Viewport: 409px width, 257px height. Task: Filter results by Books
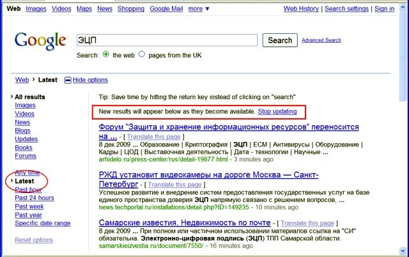click(24, 148)
